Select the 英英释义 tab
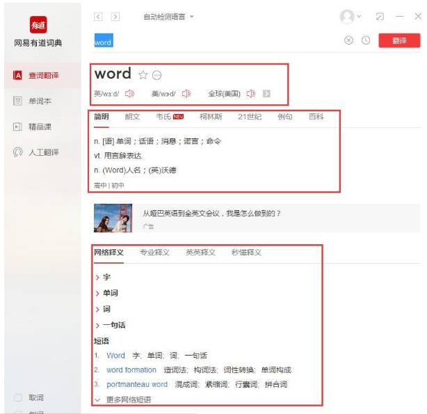The width and height of the screenshot is (427, 414). point(200,253)
